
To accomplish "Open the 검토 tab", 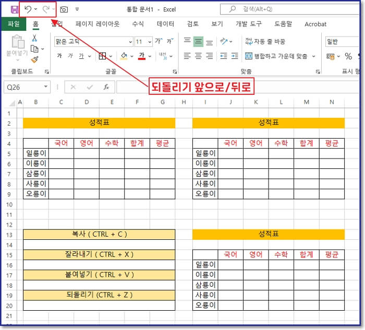I will coord(193,24).
